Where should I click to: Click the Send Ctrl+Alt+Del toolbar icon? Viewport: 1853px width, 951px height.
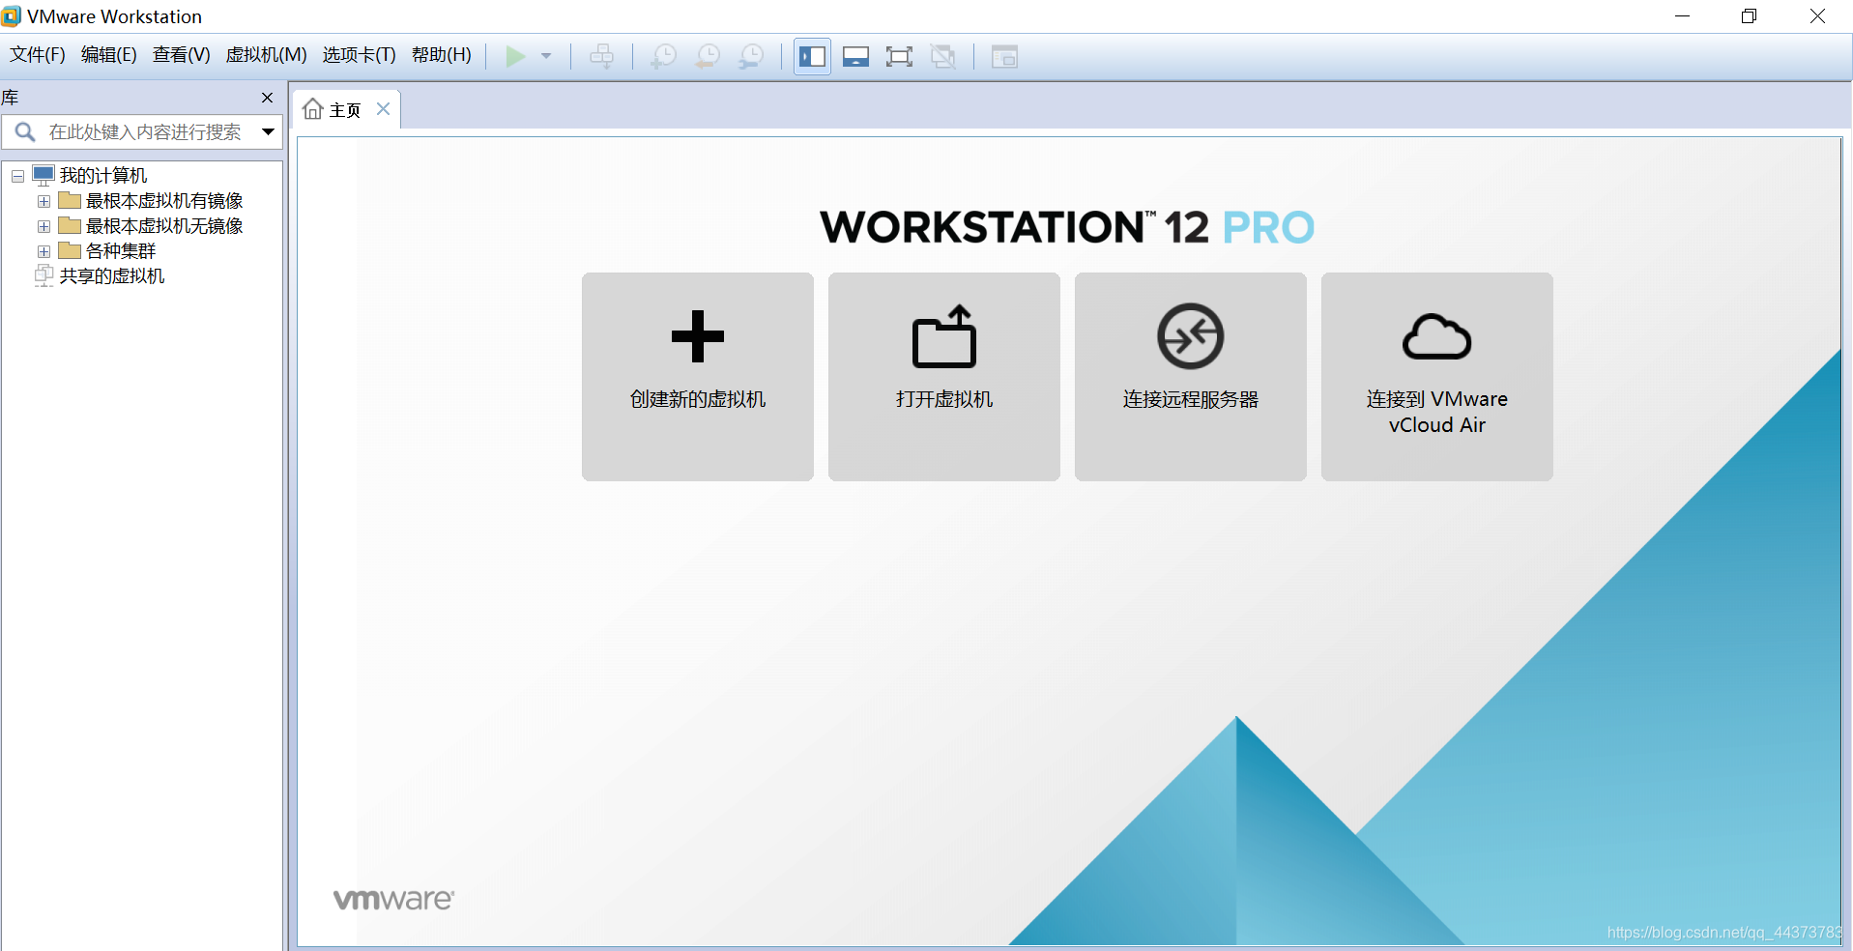pos(601,56)
